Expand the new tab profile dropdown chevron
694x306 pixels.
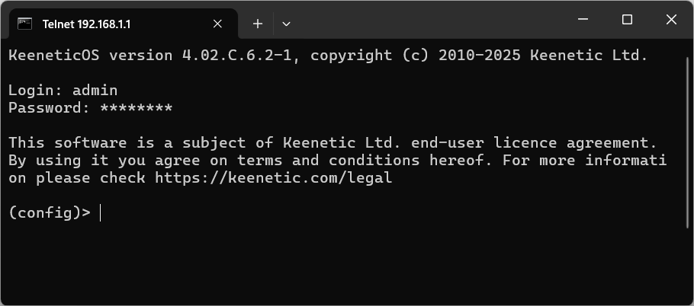point(286,24)
